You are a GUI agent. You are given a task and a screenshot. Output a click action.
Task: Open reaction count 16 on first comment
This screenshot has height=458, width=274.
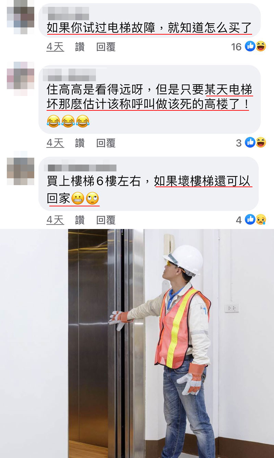[x=236, y=47]
